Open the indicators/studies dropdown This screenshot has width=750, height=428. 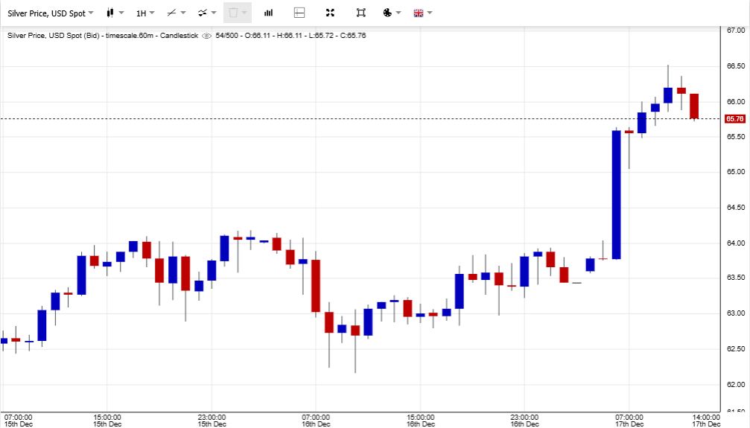(207, 13)
